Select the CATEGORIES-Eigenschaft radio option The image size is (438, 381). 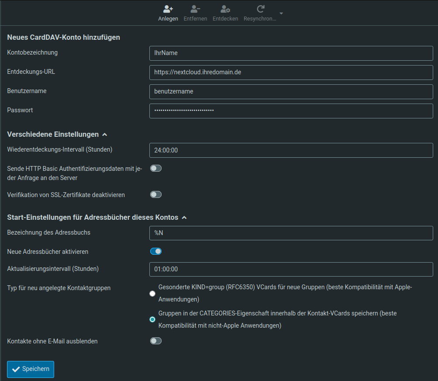152,319
